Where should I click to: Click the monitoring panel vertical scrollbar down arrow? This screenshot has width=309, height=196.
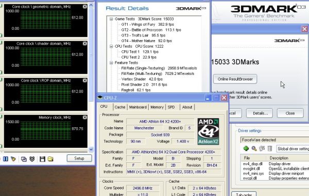pyautogui.click(x=91, y=149)
